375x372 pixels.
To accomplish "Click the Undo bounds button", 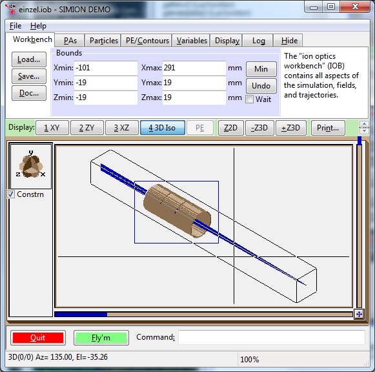I will (261, 86).
